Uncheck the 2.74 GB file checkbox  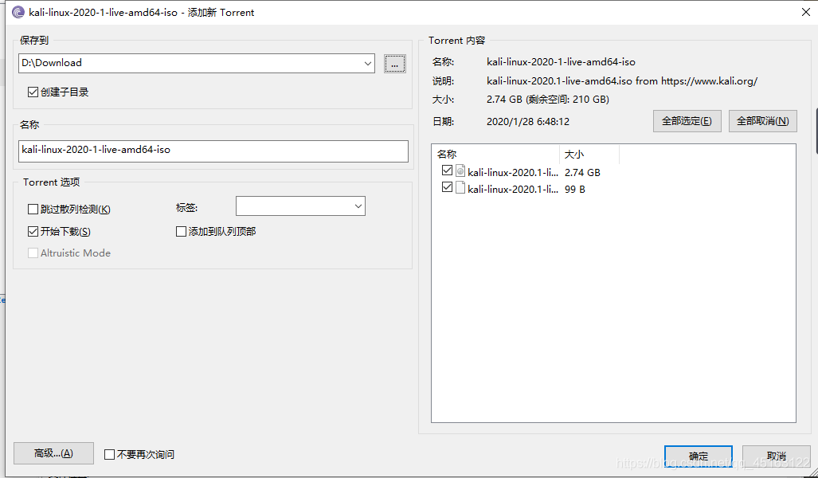[x=447, y=170]
